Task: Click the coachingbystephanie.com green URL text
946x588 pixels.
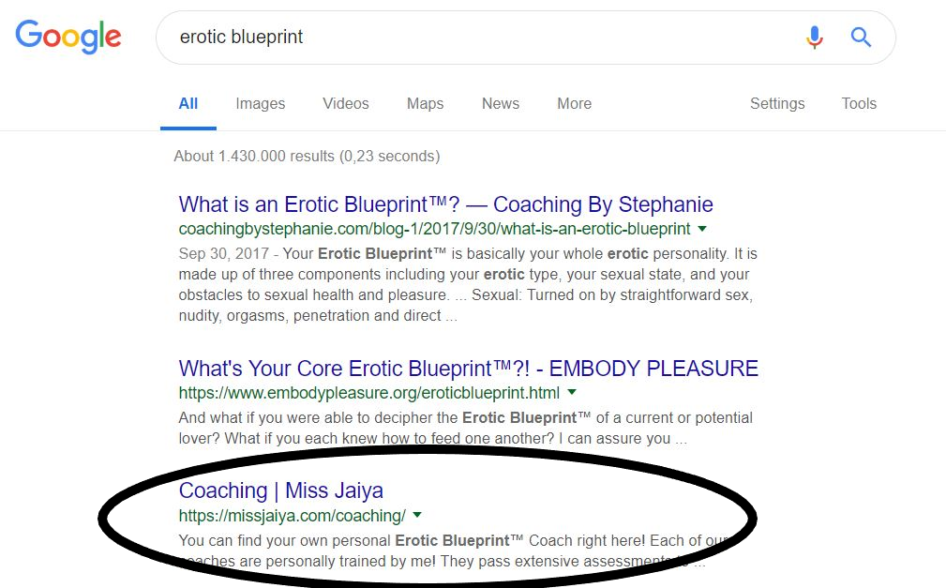Action: 434,229
